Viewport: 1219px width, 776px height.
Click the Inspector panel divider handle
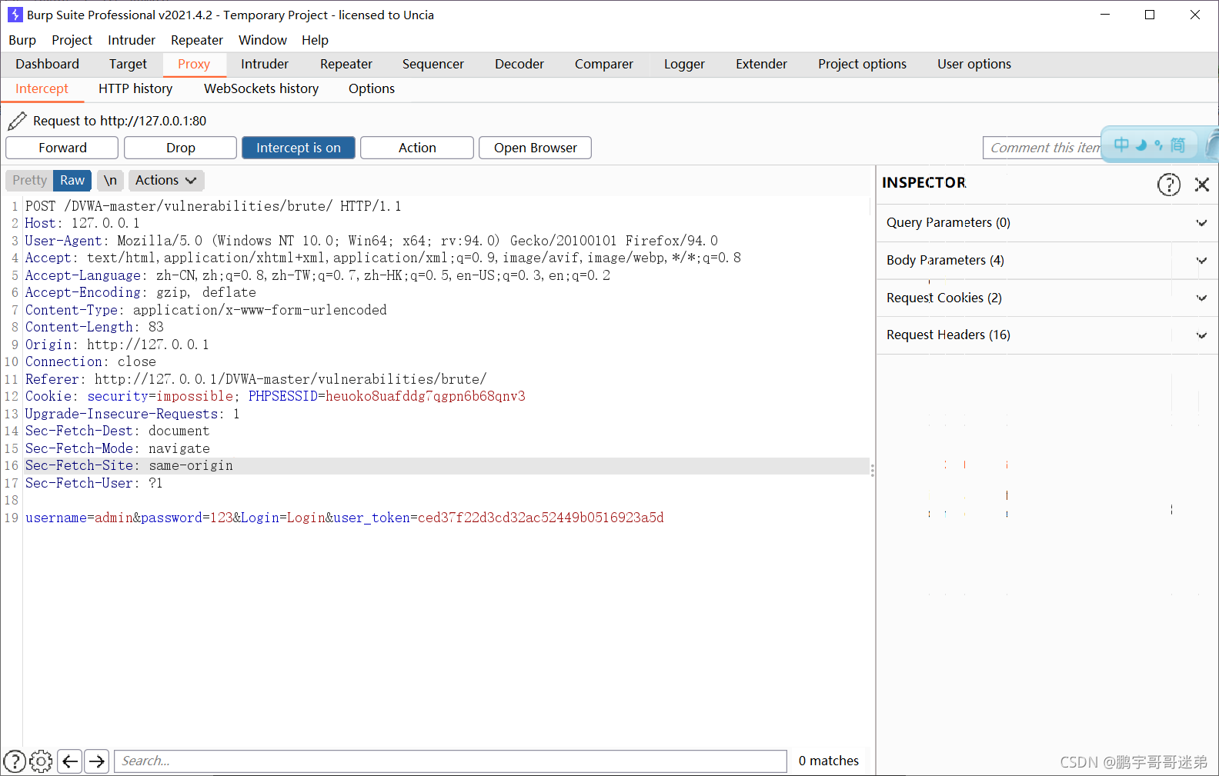tap(872, 470)
